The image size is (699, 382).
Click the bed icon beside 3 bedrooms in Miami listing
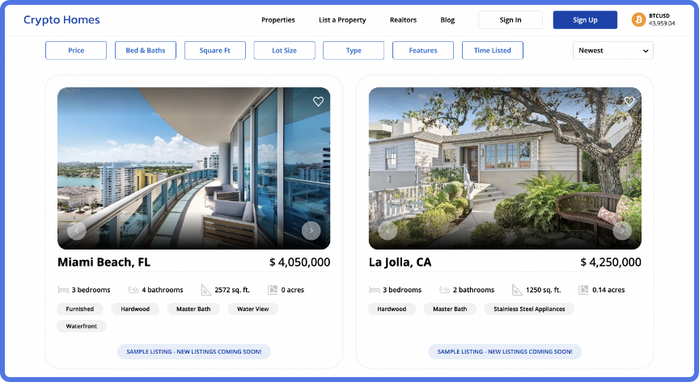63,290
